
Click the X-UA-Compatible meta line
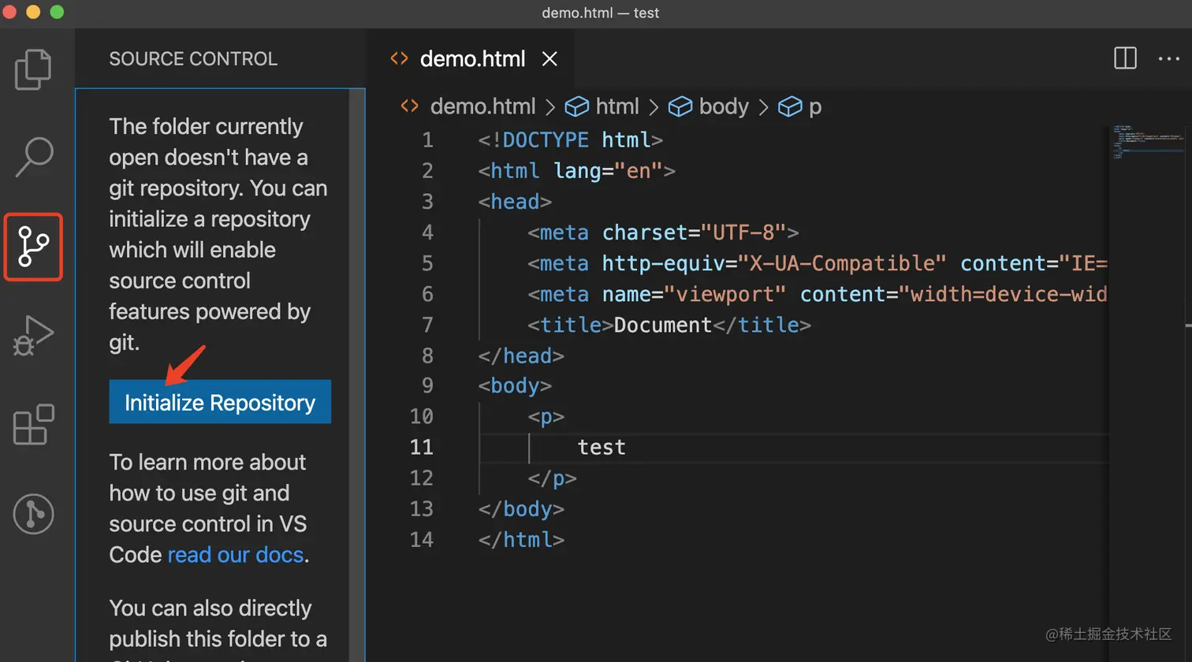818,263
